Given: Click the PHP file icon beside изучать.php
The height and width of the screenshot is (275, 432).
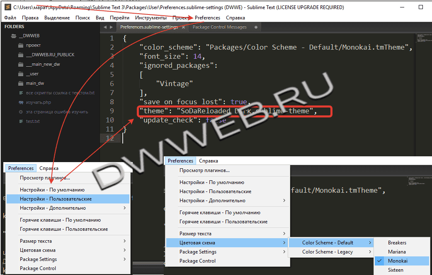Looking at the screenshot, I should [x=21, y=103].
